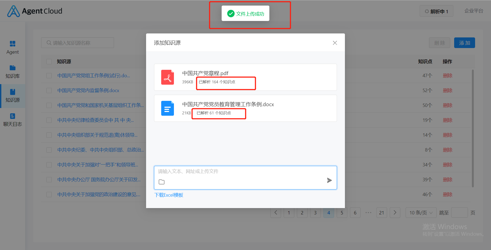This screenshot has height=250, width=491.
Task: Click the 中国共产党党员教育管理工作条例.docx file name
Action: [x=228, y=104]
